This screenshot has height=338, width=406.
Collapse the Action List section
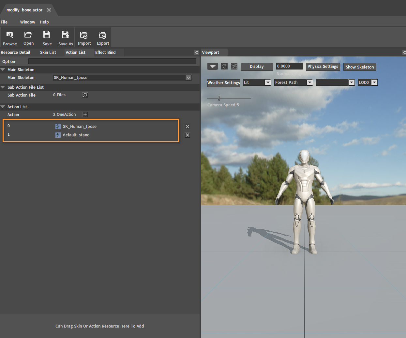point(3,107)
